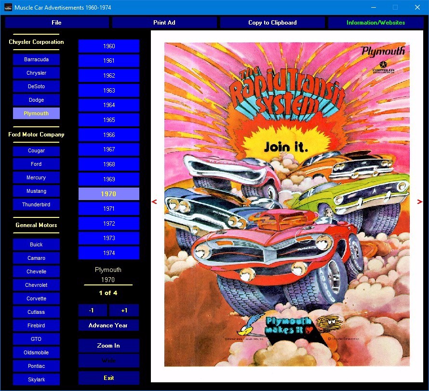Select year 1965
Screen dimensions: 429x391
tap(109, 120)
